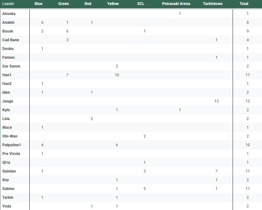Select the Rey leader name
The width and height of the screenshot is (262, 210).
6,180
